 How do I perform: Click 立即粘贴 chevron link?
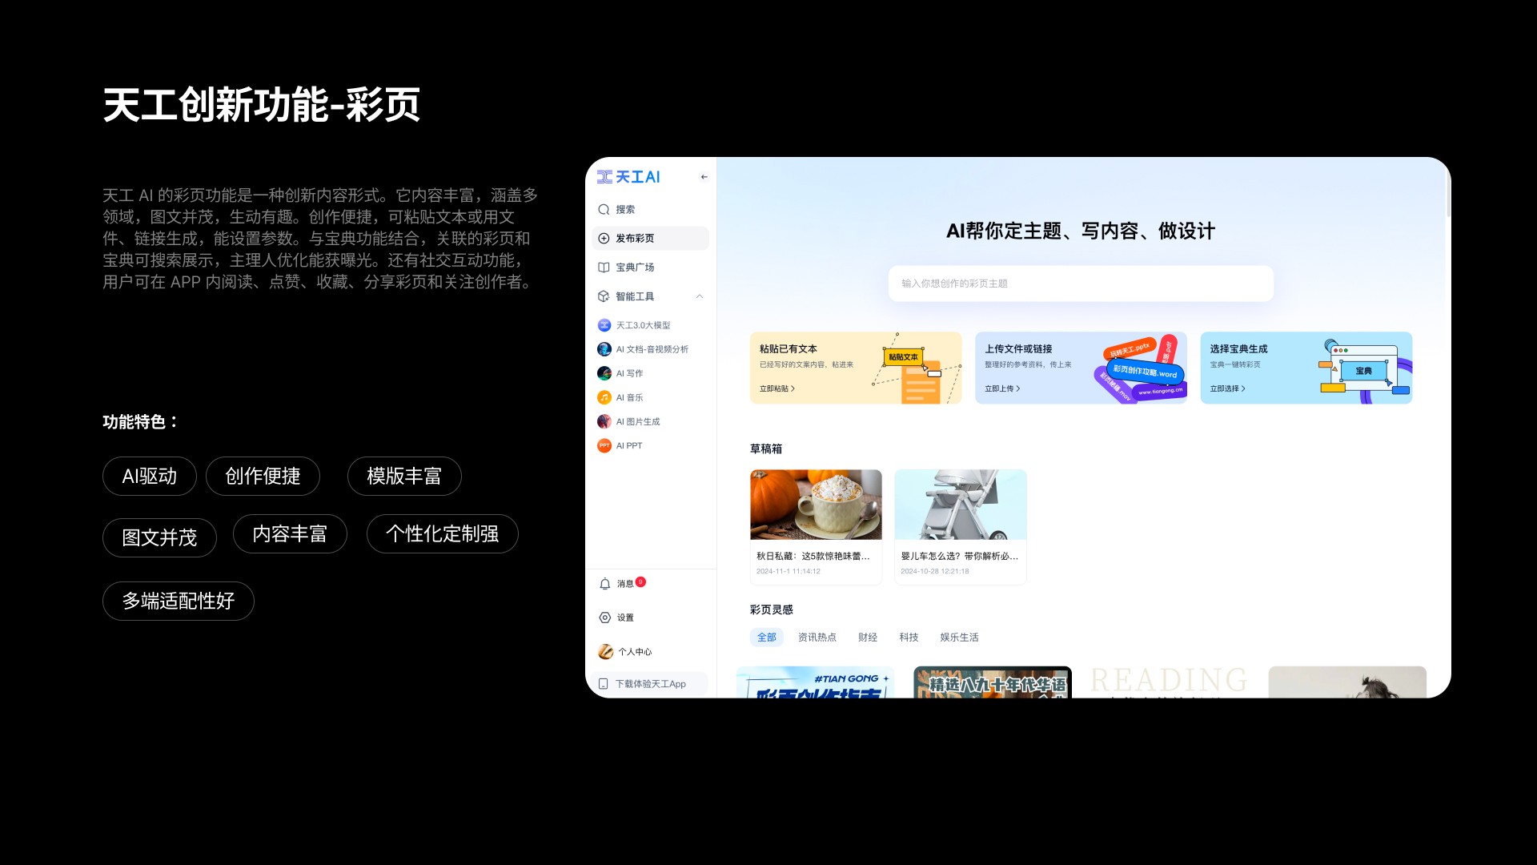(777, 388)
